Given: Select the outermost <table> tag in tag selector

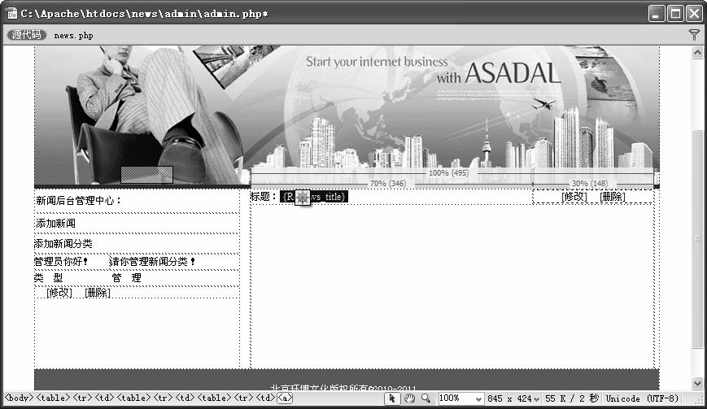Looking at the screenshot, I should [53, 398].
